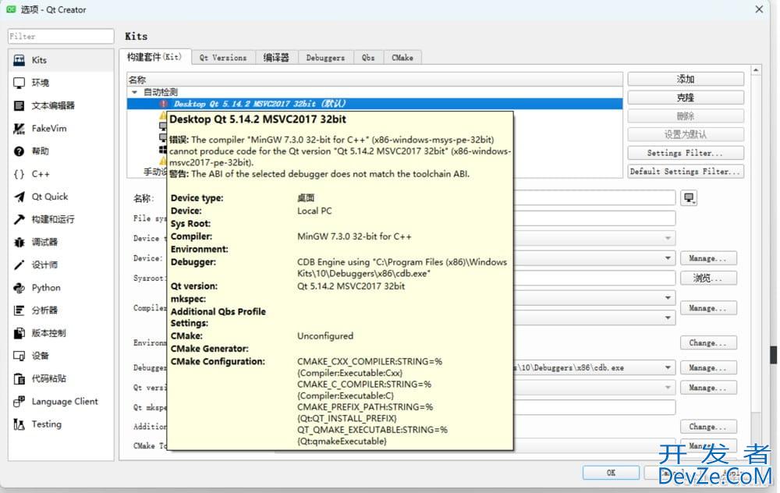The image size is (780, 493).
Task: Switch to the 编译器 tab
Action: click(x=276, y=58)
